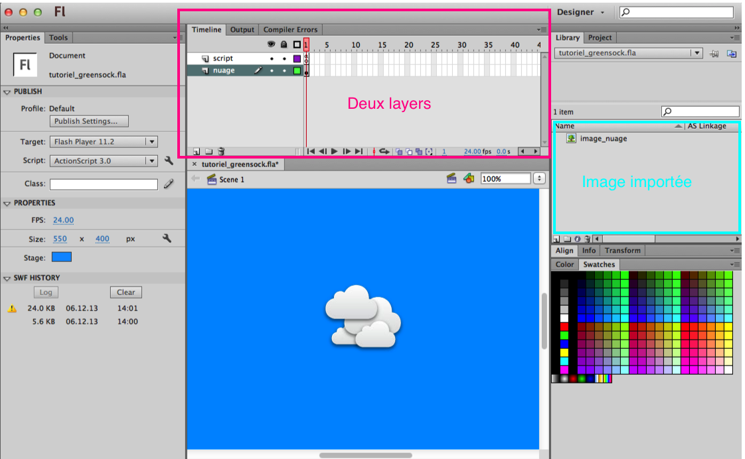Click New Symbol icon in Library panel
The image size is (745, 459).
click(557, 239)
